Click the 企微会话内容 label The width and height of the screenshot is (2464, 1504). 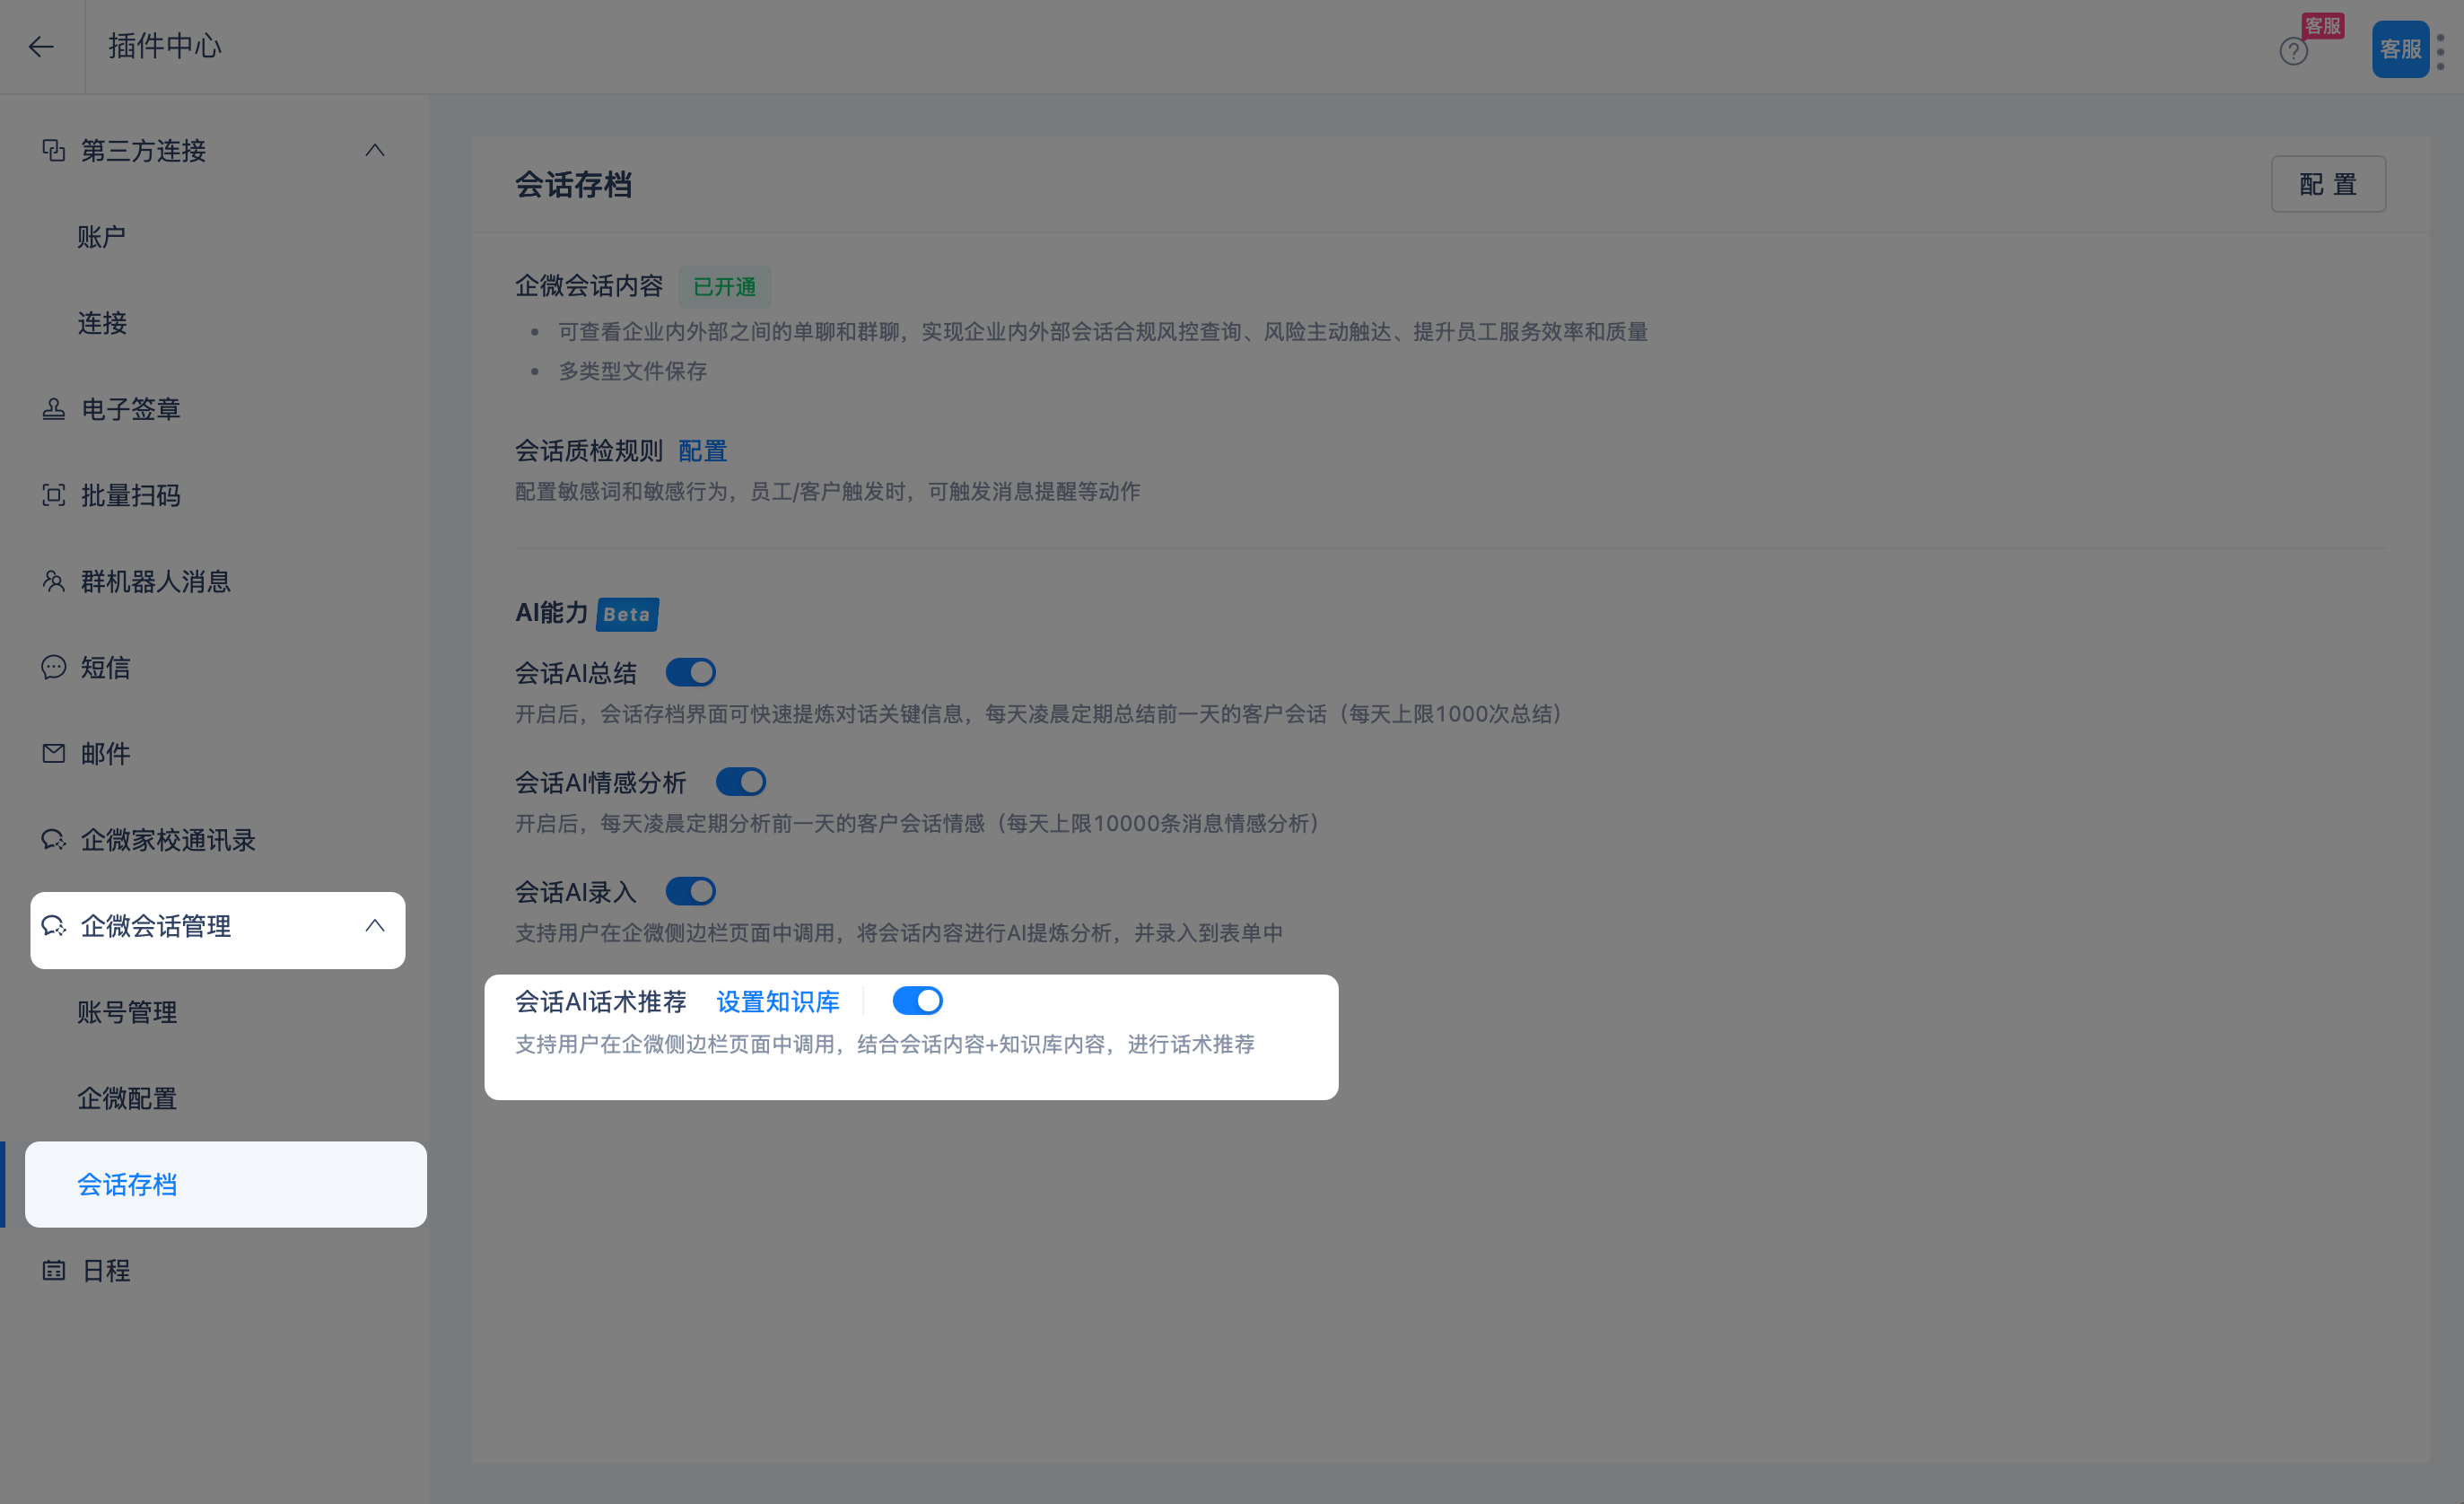589,286
